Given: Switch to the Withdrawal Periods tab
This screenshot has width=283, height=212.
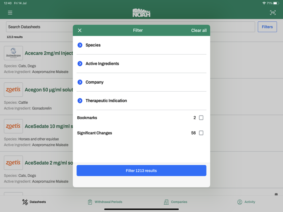Looking at the screenshot, I should (x=105, y=202).
